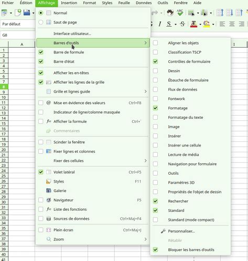Uncheck Bloquer les barres d'outils checkbox
The width and height of the screenshot is (248, 261).
click(x=155, y=249)
